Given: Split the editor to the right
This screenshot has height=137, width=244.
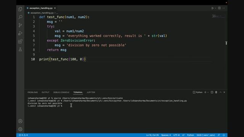Looking at the screenshot, I should [x=219, y=8].
